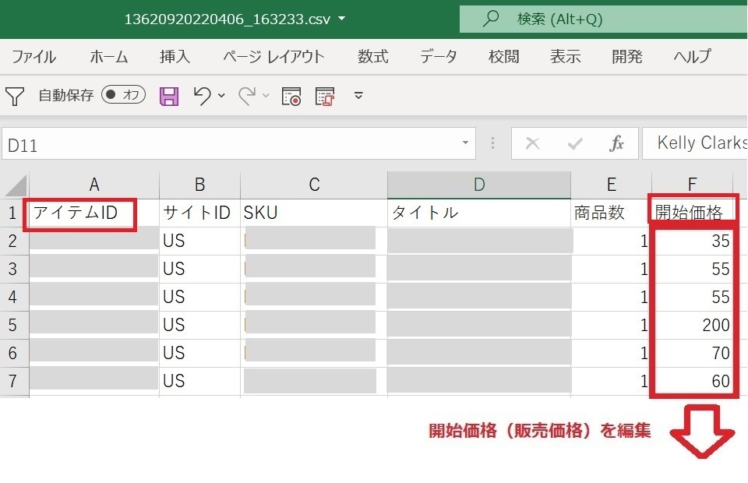Open the ページ レイアウト tab

pos(273,57)
